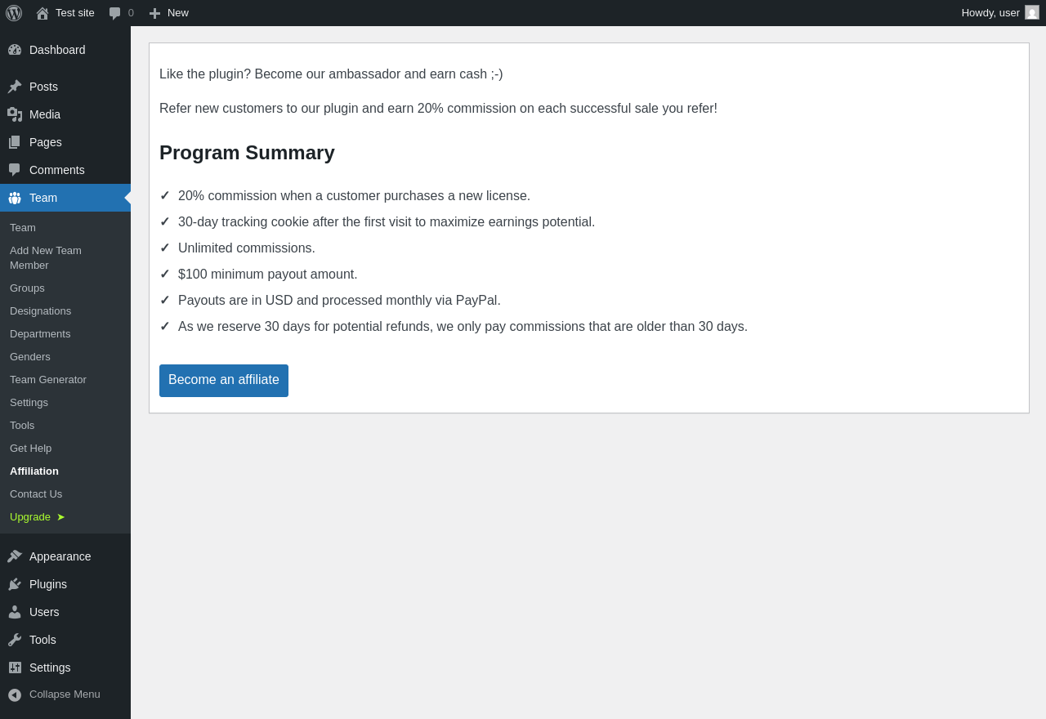This screenshot has height=719, width=1046.
Task: Open the Users menu
Action: click(44, 612)
